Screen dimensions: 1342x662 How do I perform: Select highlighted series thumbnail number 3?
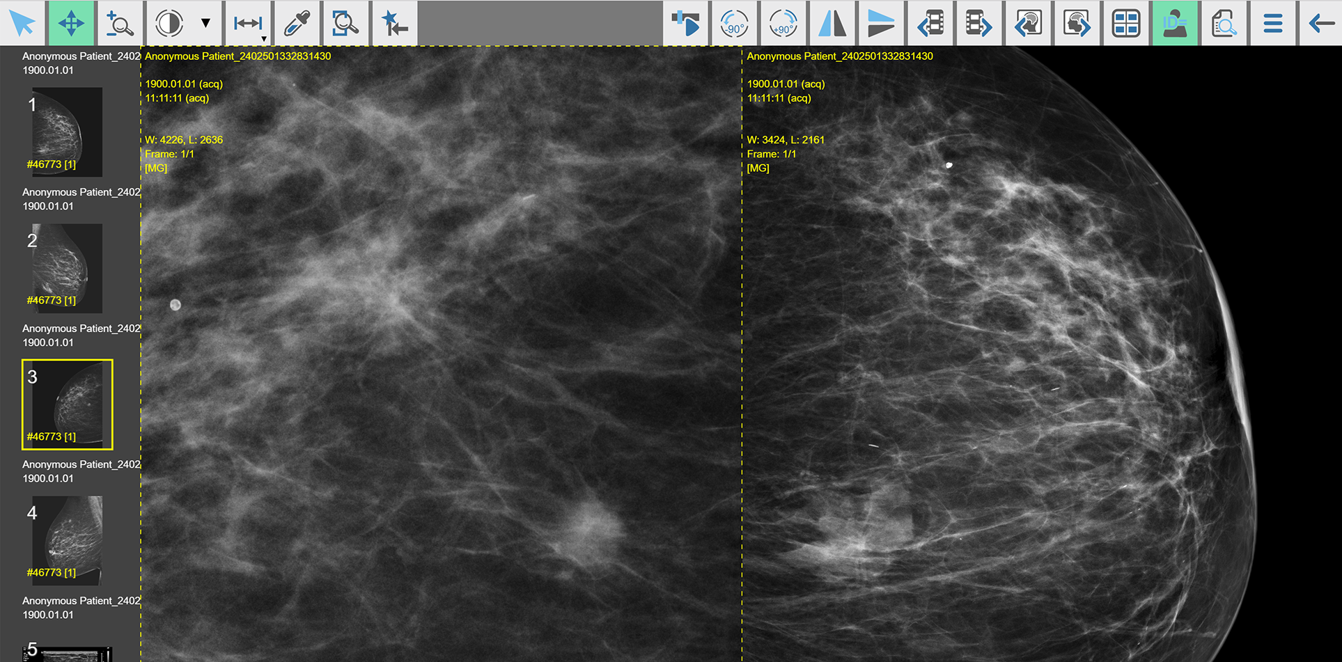tap(68, 404)
